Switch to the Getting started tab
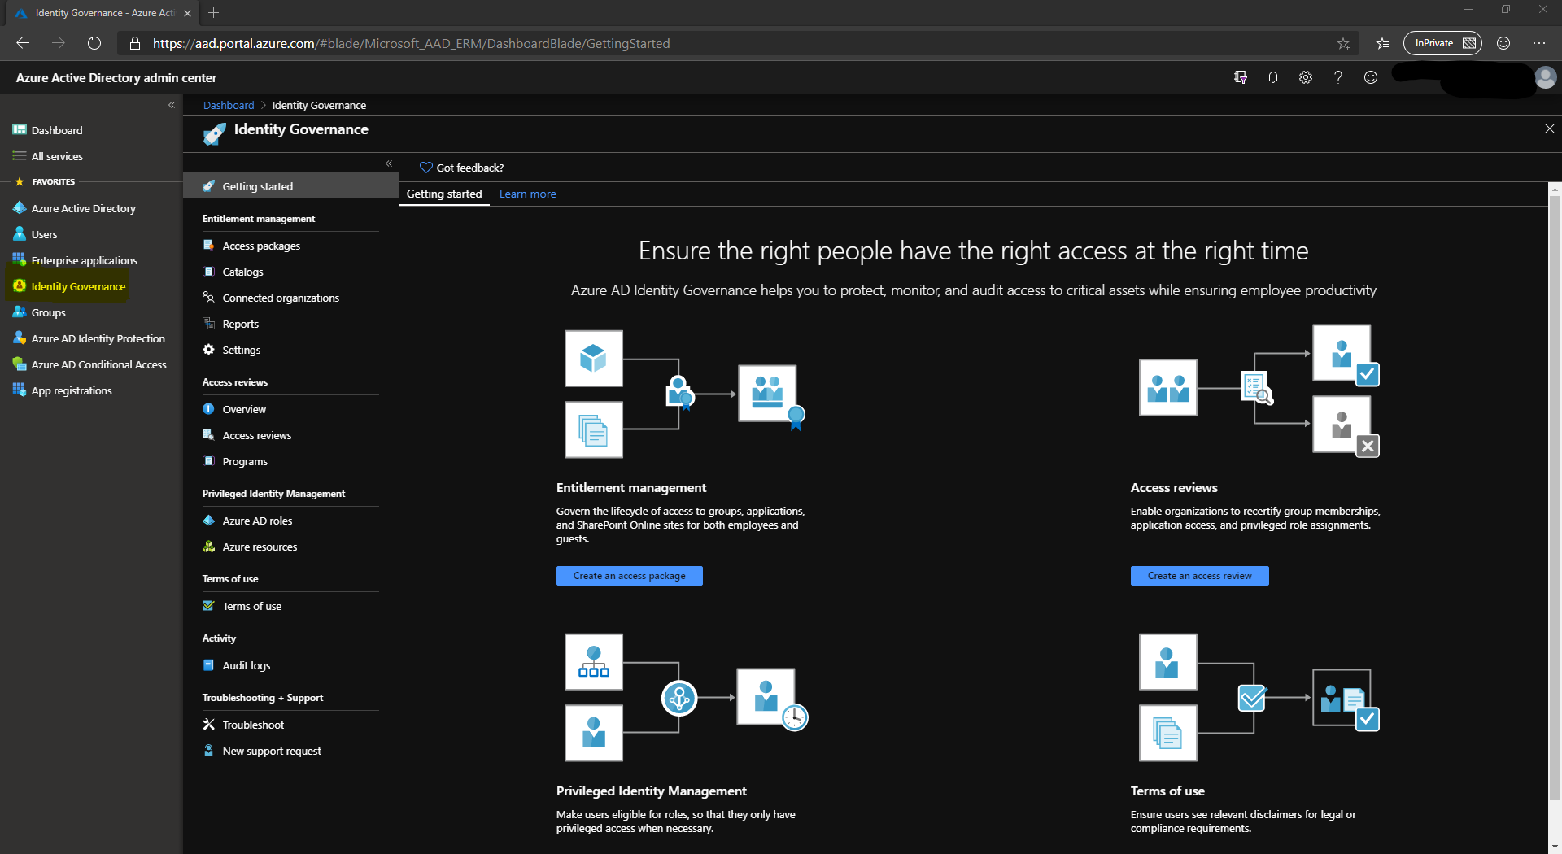 point(444,194)
